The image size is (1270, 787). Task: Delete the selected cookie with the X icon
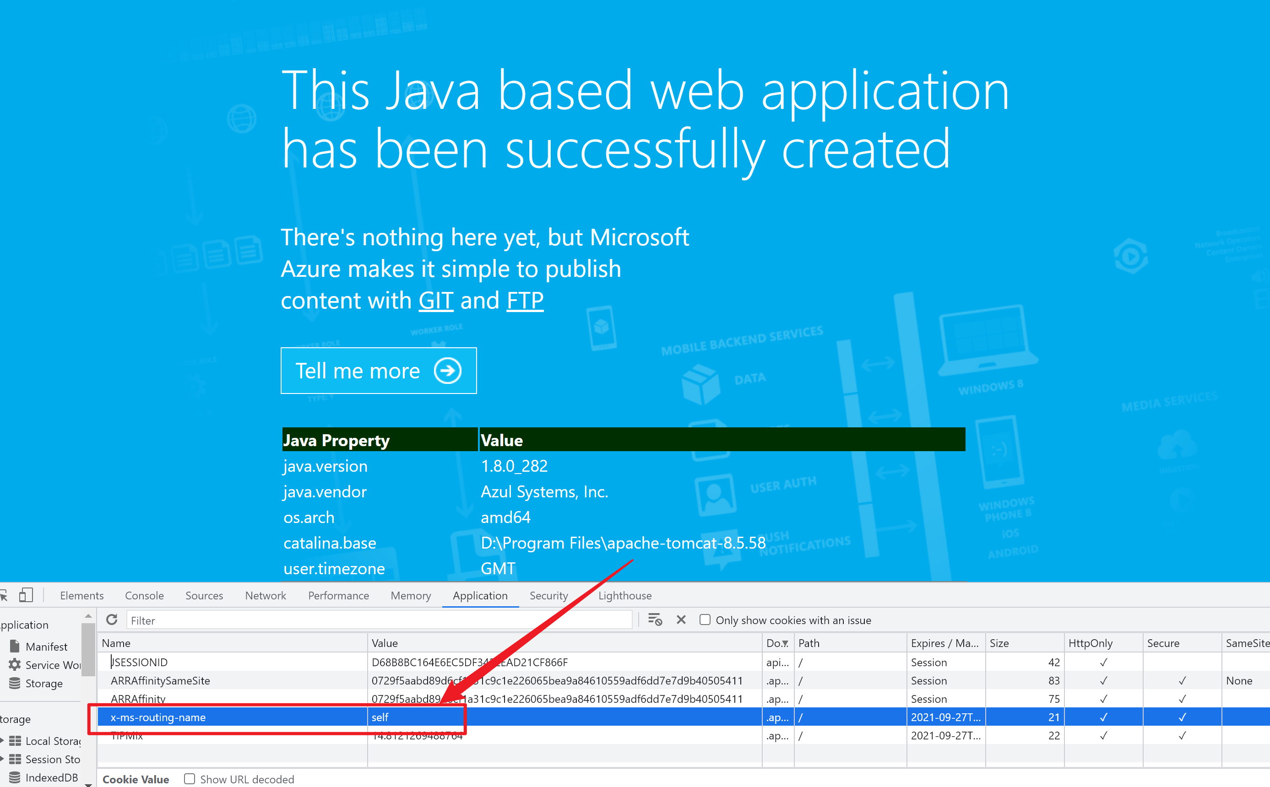click(x=681, y=620)
